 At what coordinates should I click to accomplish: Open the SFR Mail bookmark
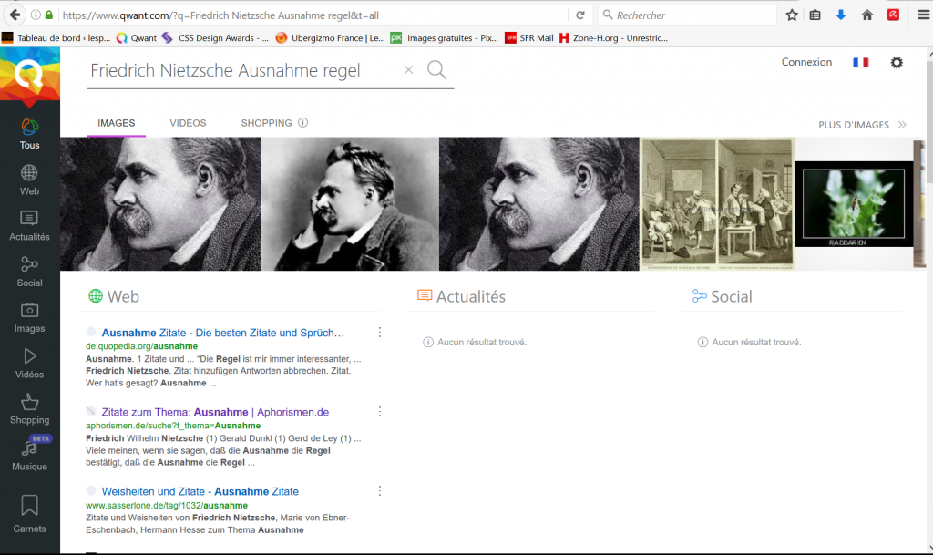tap(529, 37)
